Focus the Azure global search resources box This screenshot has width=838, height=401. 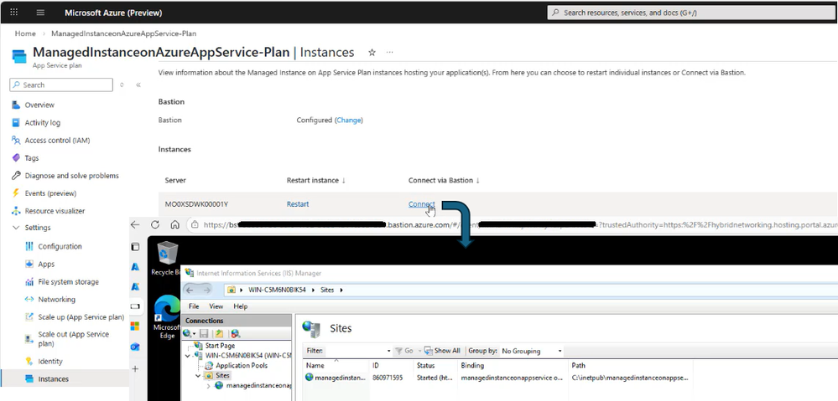pos(692,13)
